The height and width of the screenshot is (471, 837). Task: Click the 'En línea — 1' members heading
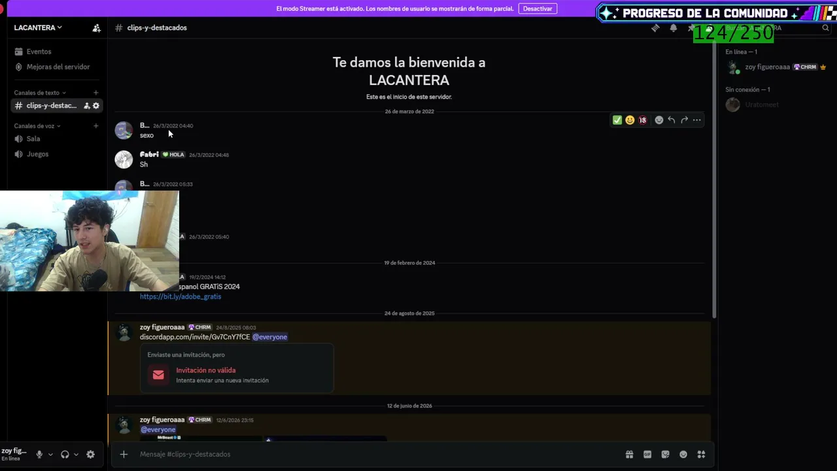[741, 52]
